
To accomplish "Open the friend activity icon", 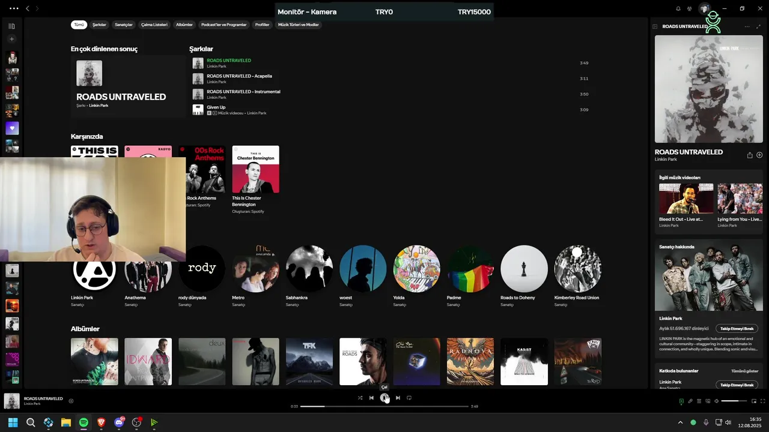I will [690, 8].
